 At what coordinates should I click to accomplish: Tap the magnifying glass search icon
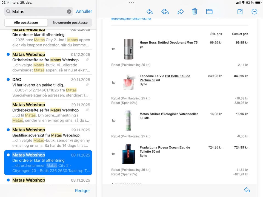8,11
